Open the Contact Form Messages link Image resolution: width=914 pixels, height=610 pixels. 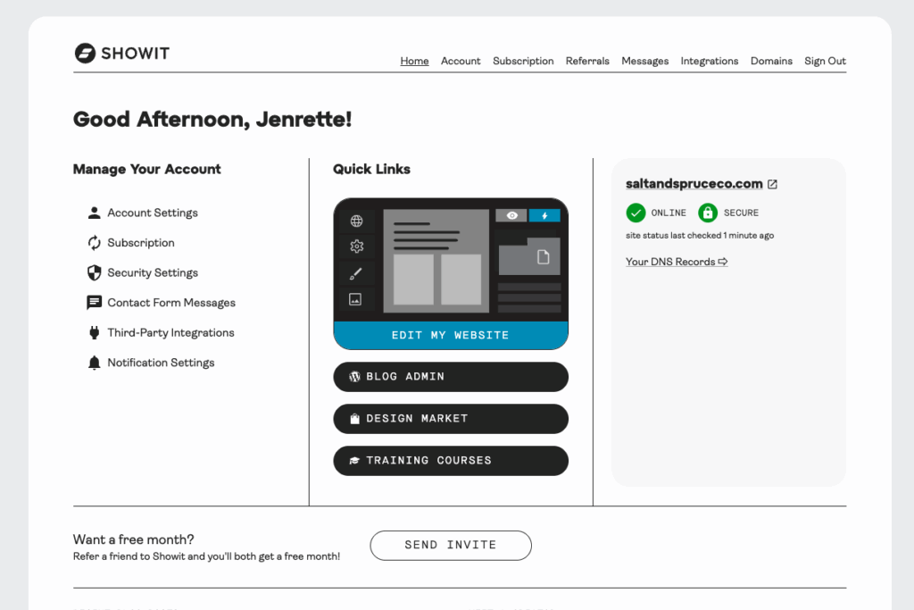click(x=171, y=303)
